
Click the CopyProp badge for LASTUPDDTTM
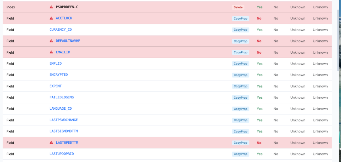point(240,143)
